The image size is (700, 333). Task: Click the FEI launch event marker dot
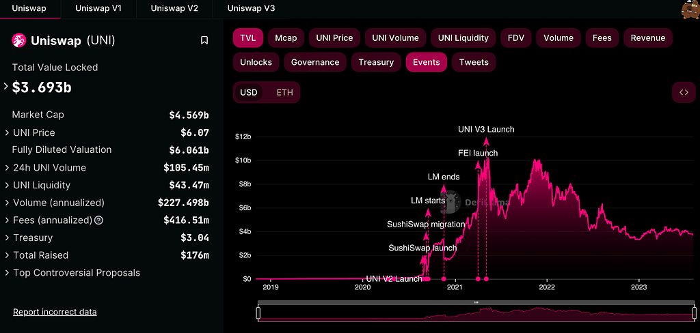tap(478, 279)
